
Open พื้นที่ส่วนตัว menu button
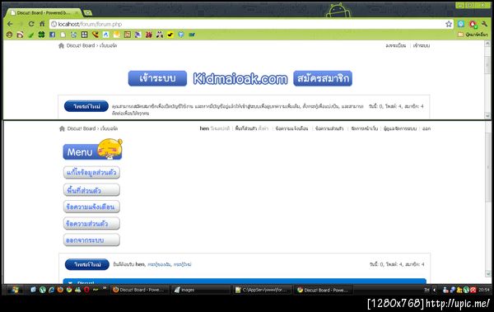click(x=91, y=190)
